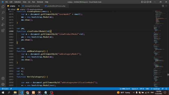Open File Explorer from the taskbar
The width and height of the screenshot is (169, 95).
tap(15, 93)
